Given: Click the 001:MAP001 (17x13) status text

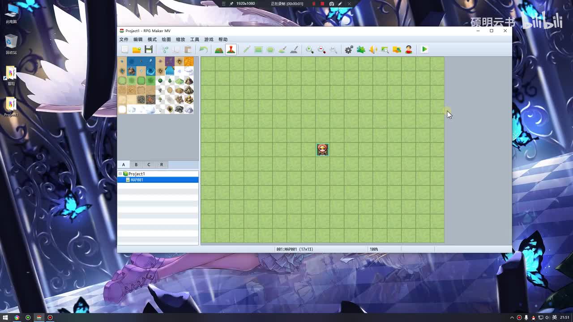Looking at the screenshot, I should (295, 249).
